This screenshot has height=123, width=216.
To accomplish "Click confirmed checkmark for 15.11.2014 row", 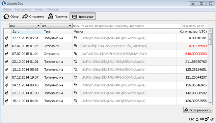I will [x=6, y=101].
